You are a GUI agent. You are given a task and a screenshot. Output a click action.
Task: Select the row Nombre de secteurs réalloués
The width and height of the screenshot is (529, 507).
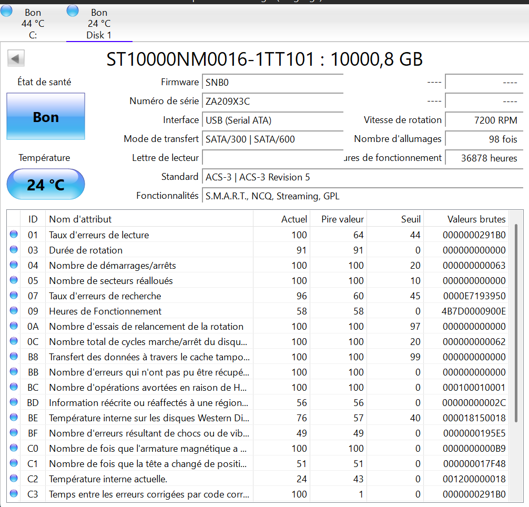[x=258, y=280]
